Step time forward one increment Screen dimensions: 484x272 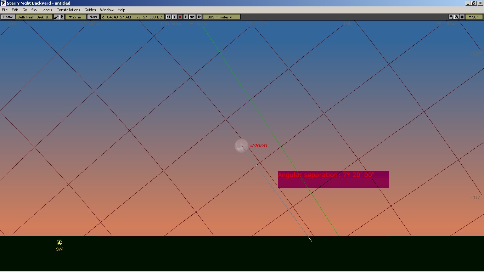(x=199, y=17)
